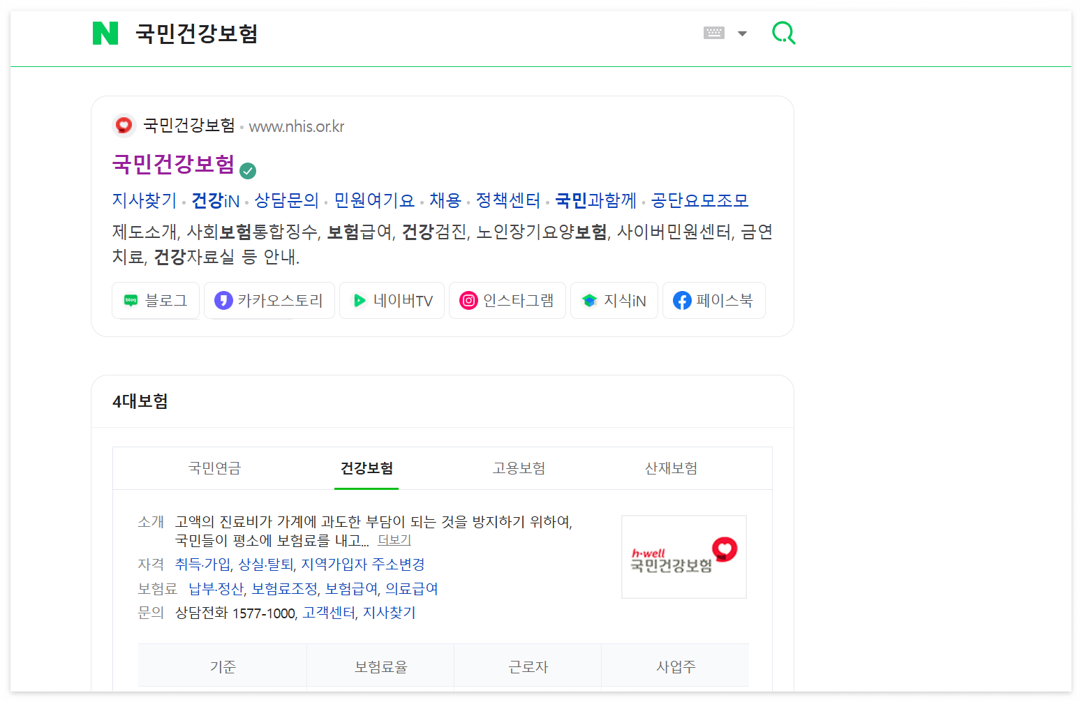Open the 국민과함께 sitelink
The width and height of the screenshot is (1082, 702).
[x=595, y=200]
